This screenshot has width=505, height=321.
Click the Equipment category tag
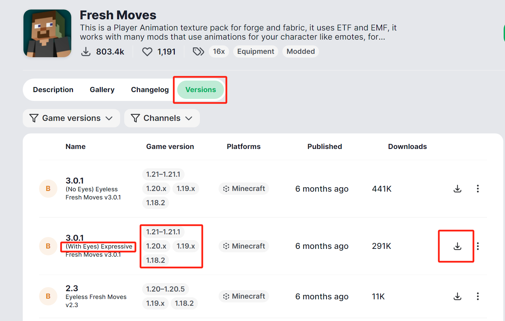click(x=256, y=51)
